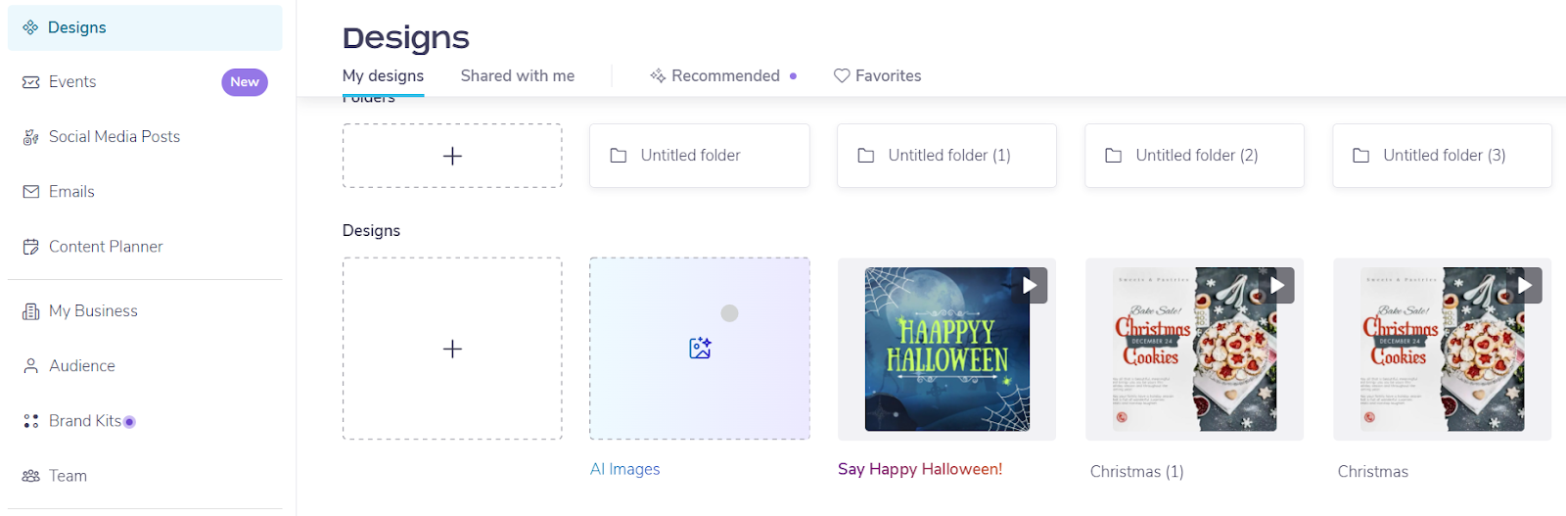Click the My Business building icon

coord(31,311)
